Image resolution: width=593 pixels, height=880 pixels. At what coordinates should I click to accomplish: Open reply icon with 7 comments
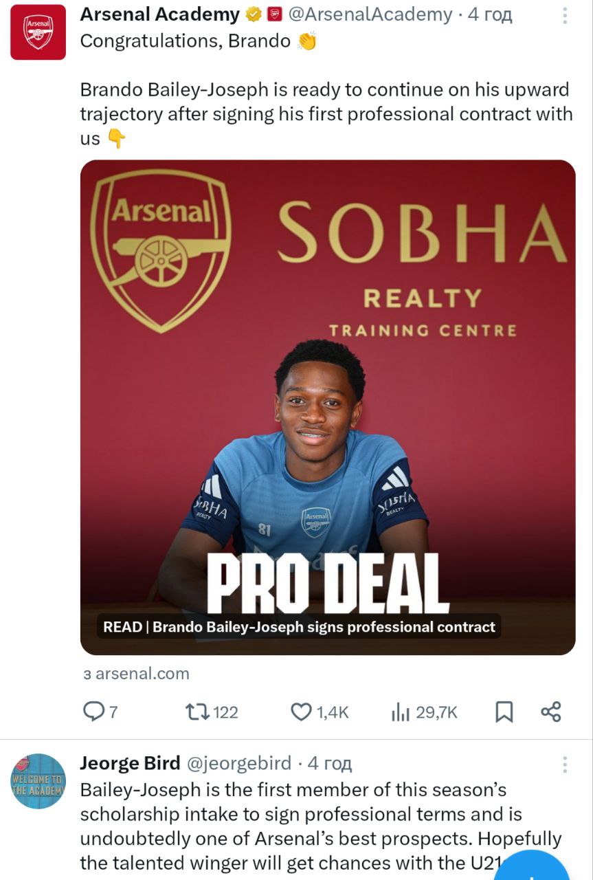point(93,712)
